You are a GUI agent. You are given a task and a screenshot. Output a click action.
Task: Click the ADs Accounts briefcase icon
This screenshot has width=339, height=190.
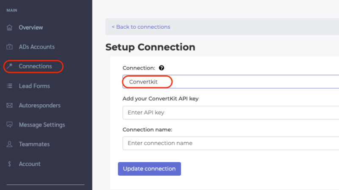click(x=9, y=47)
